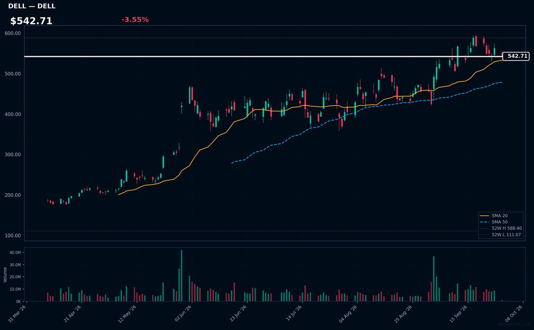Click the 21 Apr '26 date label

pyautogui.click(x=73, y=313)
